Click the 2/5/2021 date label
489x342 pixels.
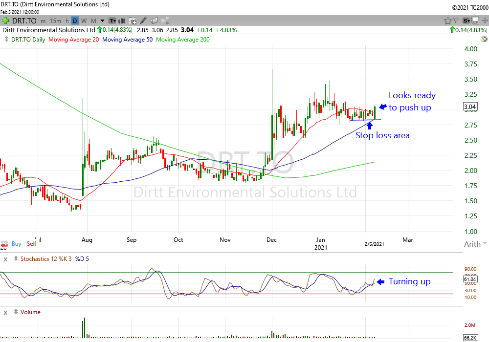pyautogui.click(x=374, y=244)
